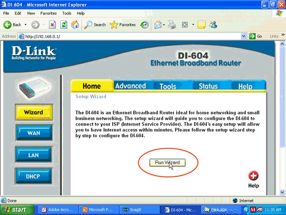Open the Tools menu
Viewport: 286px width, 215px height.
(67, 13)
